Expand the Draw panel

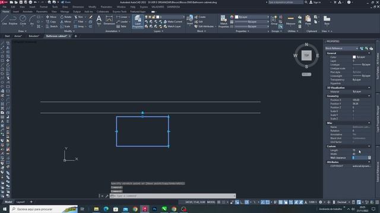pyautogui.click(x=23, y=31)
